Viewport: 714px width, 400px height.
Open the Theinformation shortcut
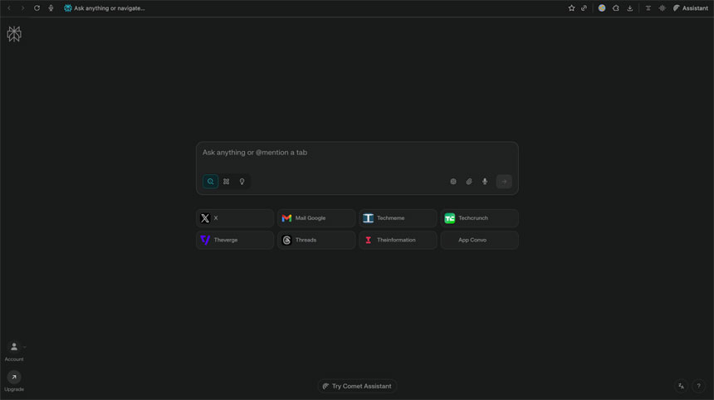click(x=398, y=240)
